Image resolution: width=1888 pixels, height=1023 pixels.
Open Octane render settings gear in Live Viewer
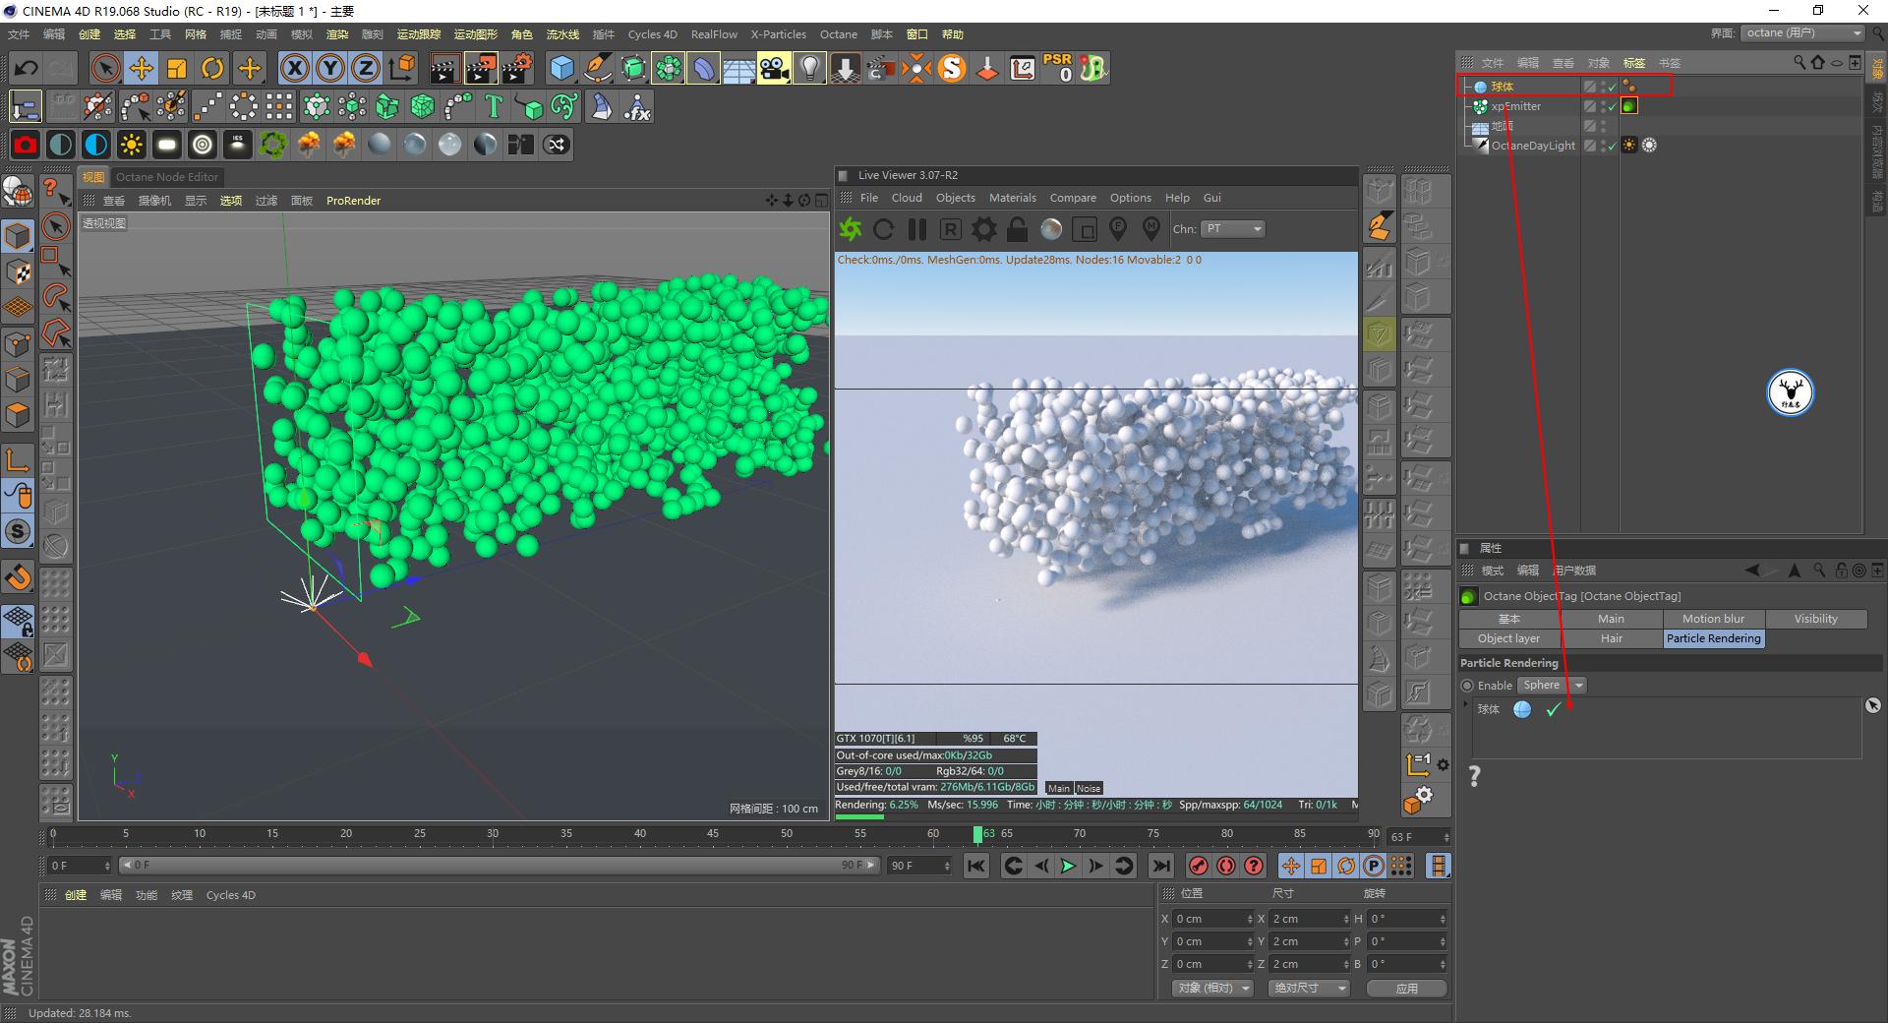pos(983,229)
